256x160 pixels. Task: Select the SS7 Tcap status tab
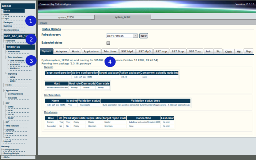(x=195, y=51)
